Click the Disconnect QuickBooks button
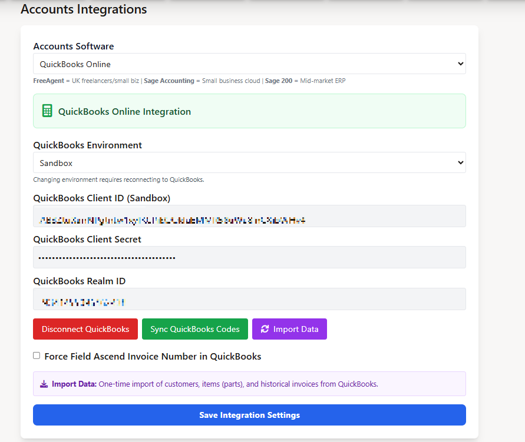Viewport: 525px width, 442px height. click(x=85, y=329)
